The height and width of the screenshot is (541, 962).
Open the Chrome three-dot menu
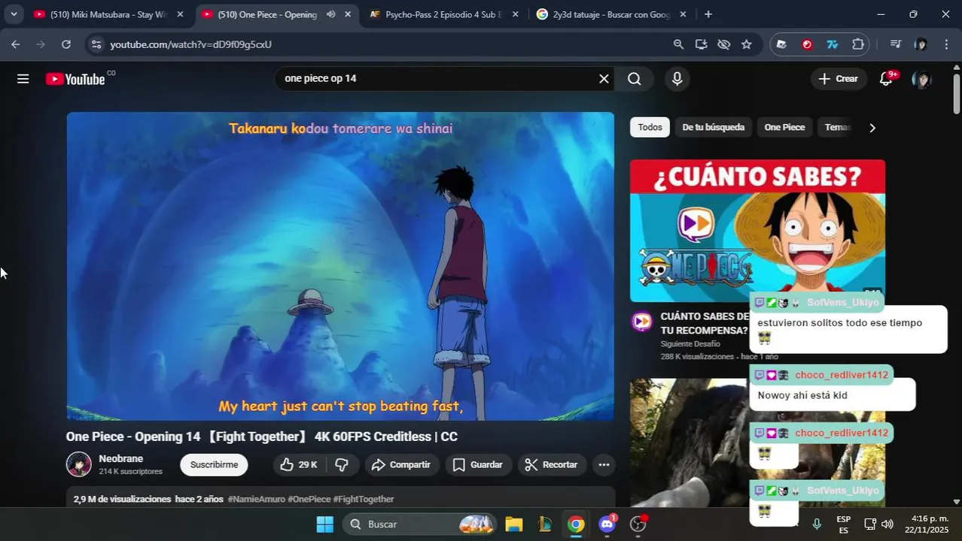(946, 44)
